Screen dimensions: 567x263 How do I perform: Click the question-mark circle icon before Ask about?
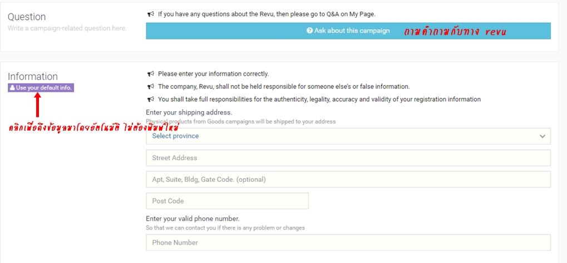coord(309,31)
